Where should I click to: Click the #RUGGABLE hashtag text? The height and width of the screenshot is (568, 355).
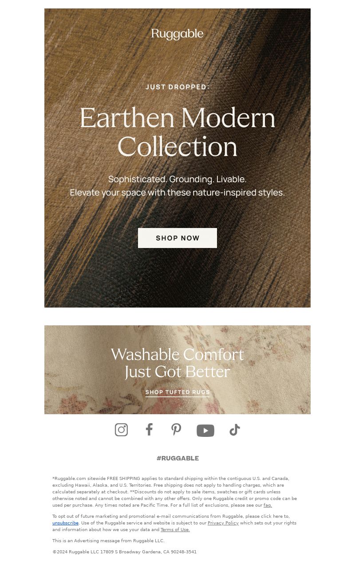pyautogui.click(x=177, y=458)
